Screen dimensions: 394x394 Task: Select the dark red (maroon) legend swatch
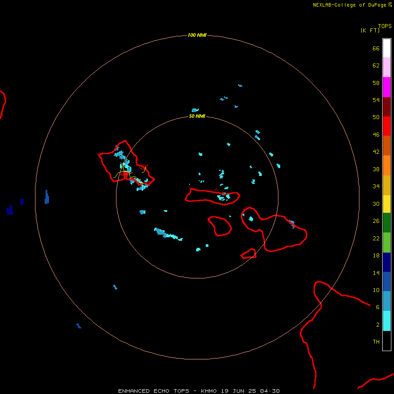click(x=387, y=107)
